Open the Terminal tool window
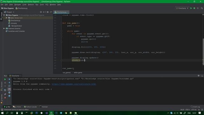The image size is (204, 115). point(43,107)
